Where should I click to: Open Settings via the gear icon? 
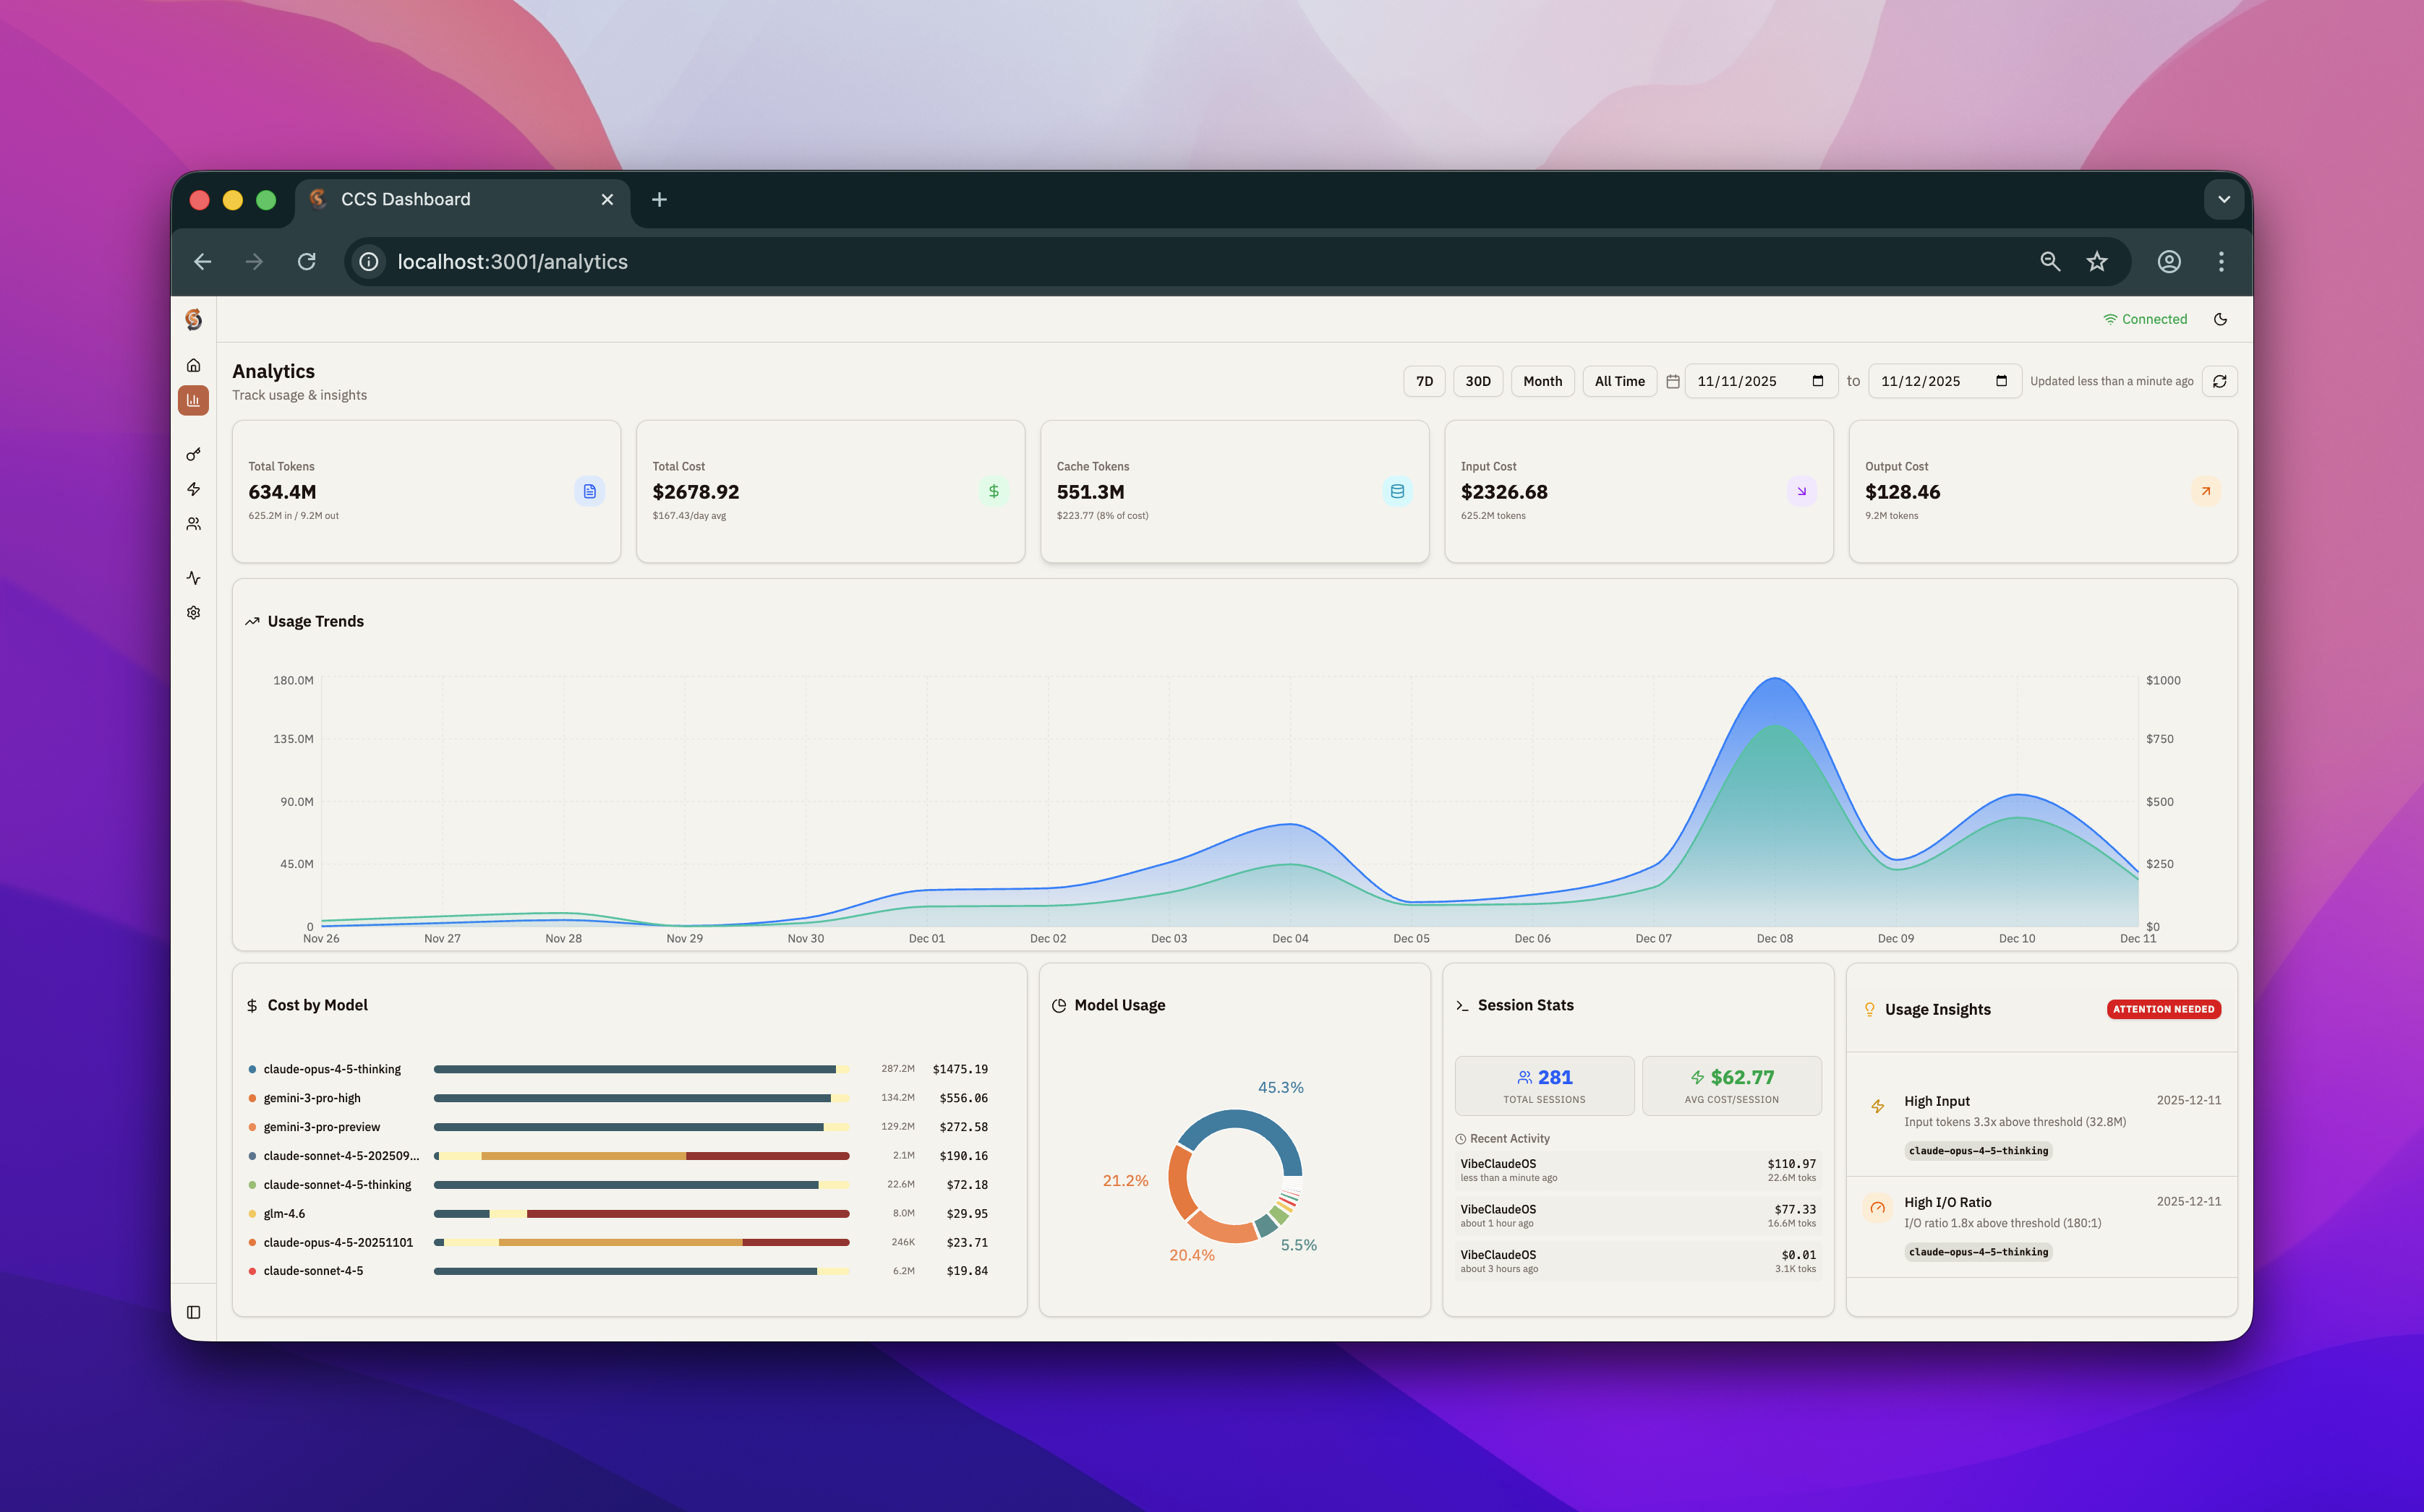point(193,612)
